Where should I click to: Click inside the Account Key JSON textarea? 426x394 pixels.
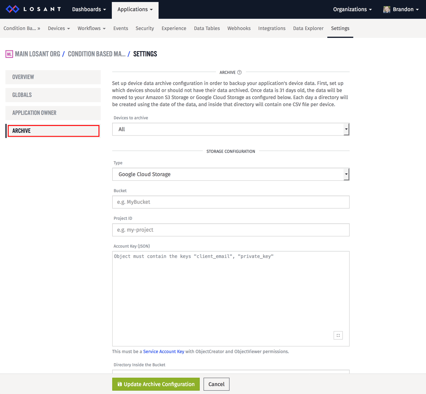(231, 299)
